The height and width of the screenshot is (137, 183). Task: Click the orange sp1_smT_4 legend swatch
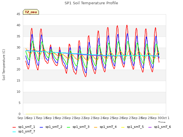96,127
